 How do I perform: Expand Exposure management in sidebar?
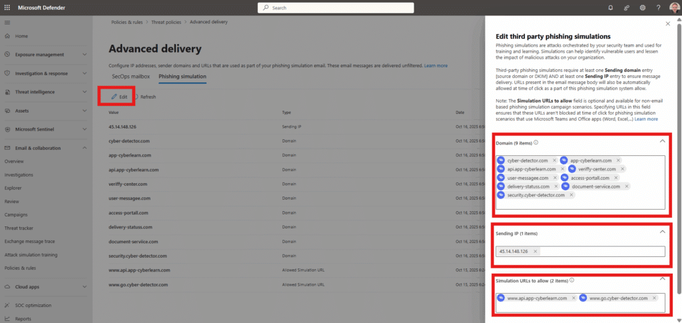click(x=85, y=55)
